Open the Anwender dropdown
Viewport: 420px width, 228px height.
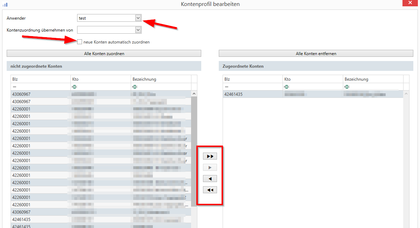click(138, 18)
